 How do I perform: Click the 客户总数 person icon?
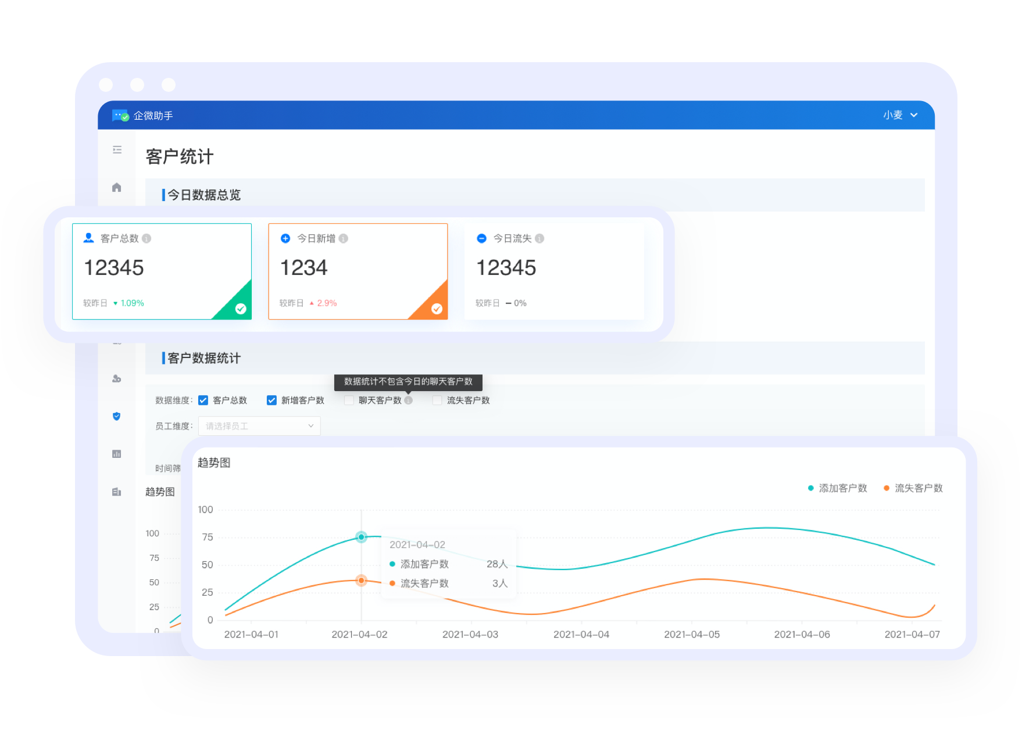tap(89, 238)
